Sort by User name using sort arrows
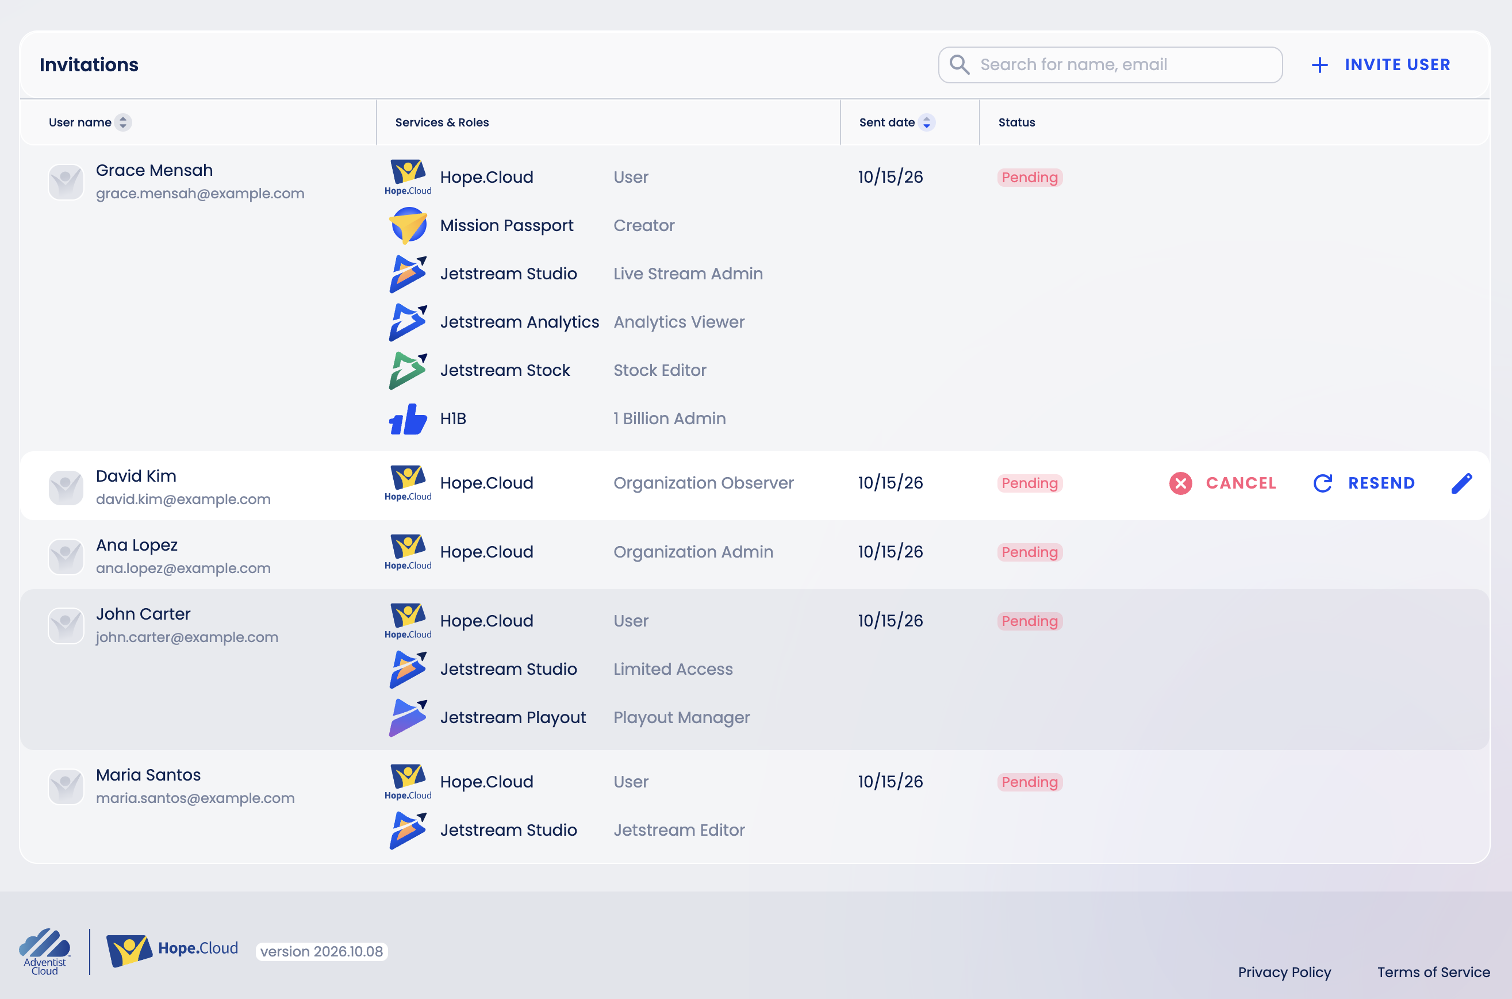This screenshot has height=999, width=1512. point(123,122)
